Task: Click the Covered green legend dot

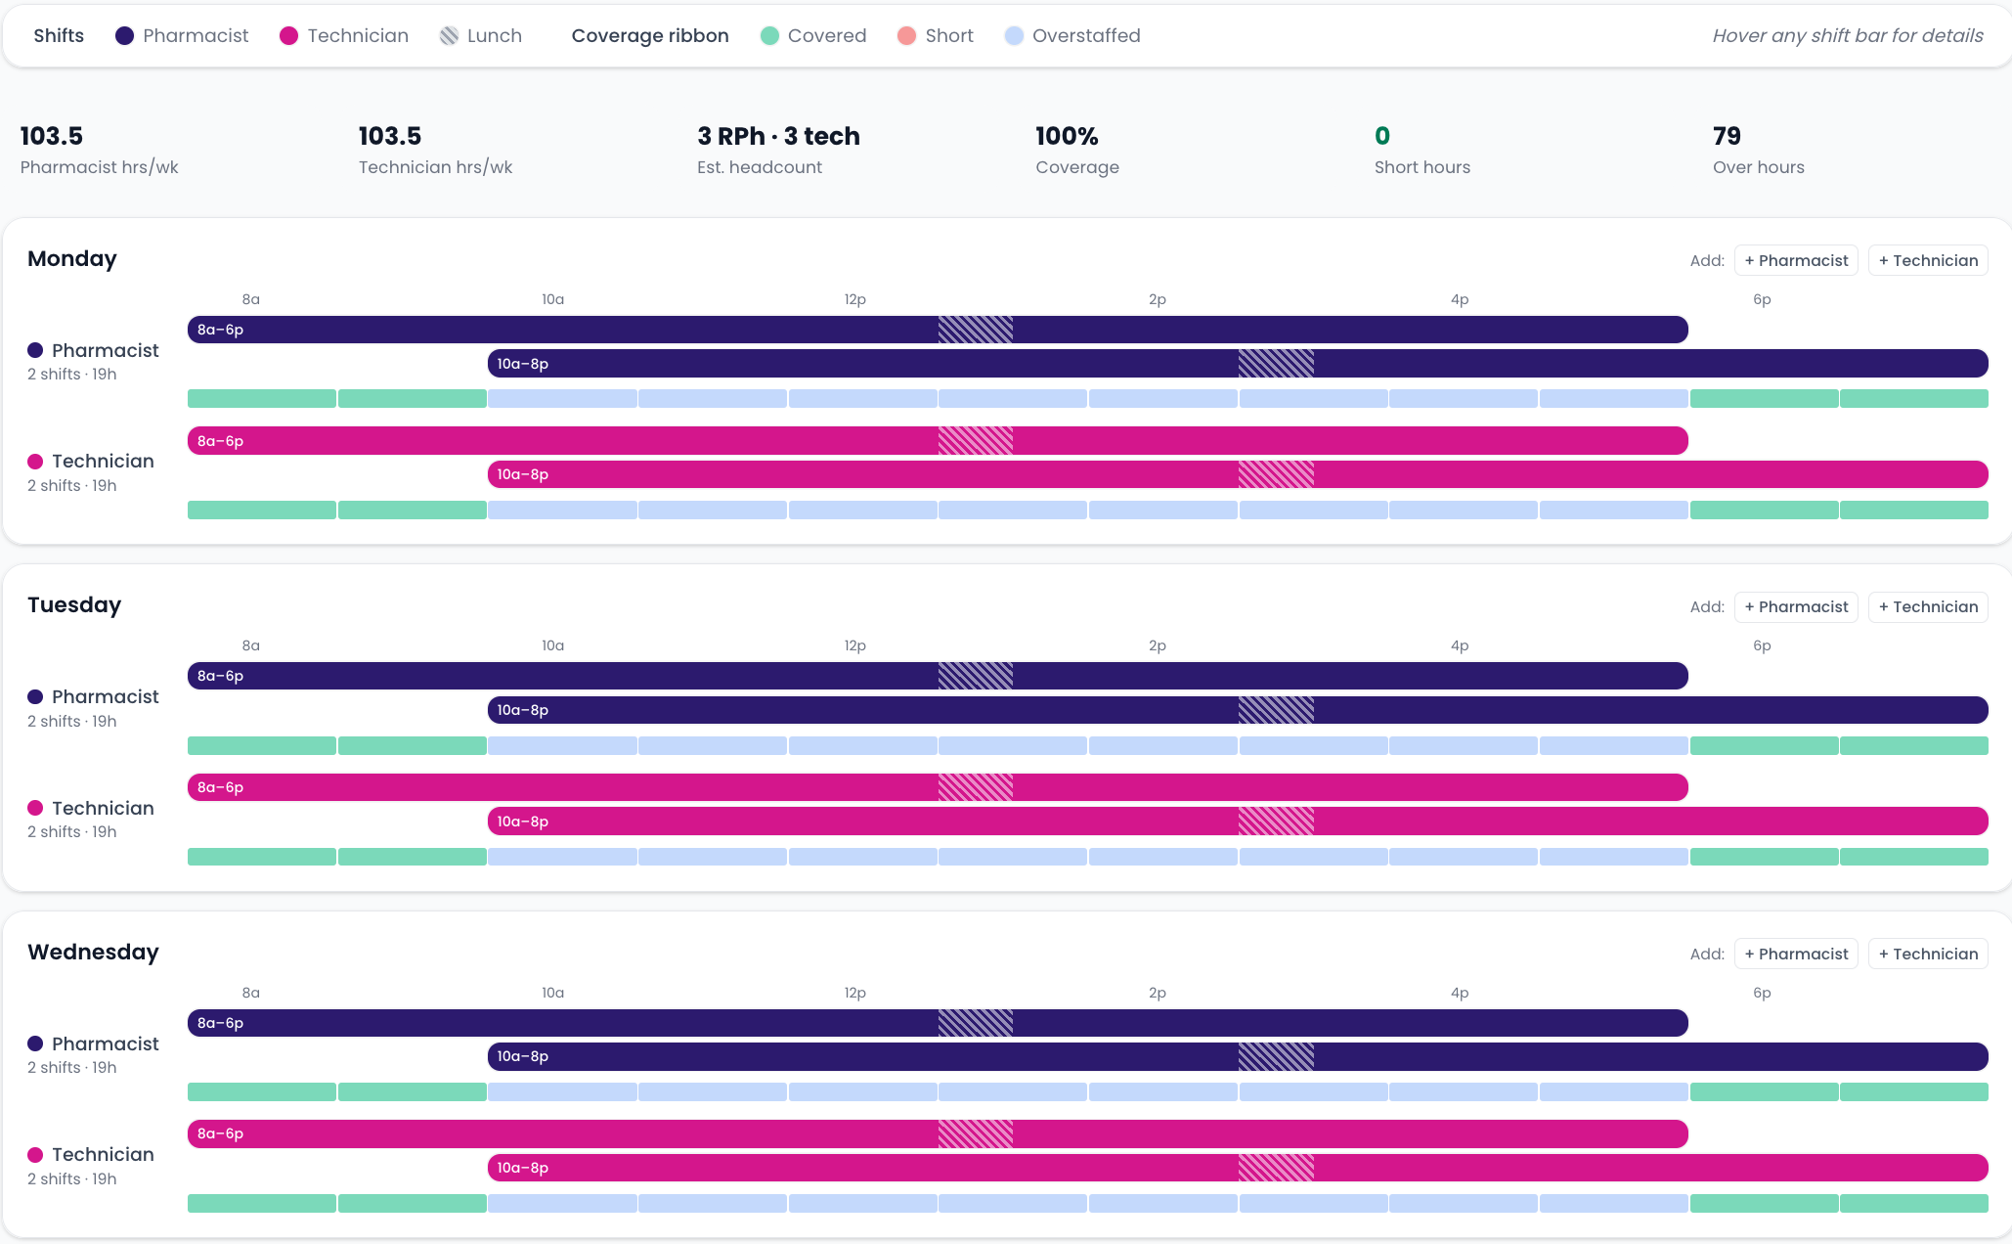Action: [x=769, y=36]
